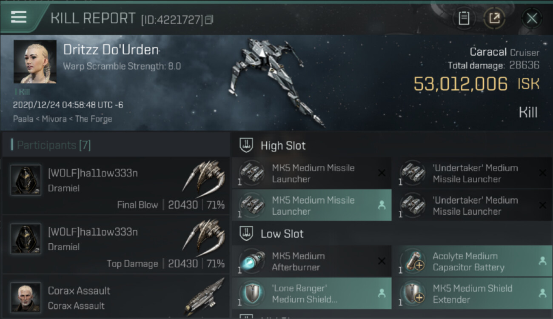Click the highlighted MK5 Medium Missile Launcher

click(x=312, y=205)
